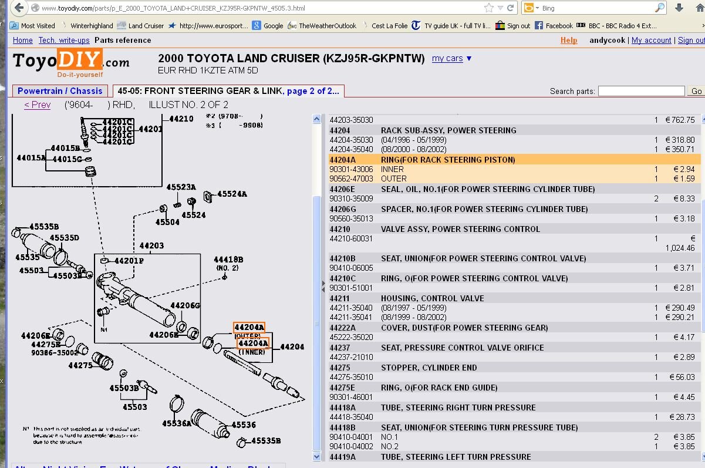This screenshot has width=705, height=468.
Task: Click the Bing search magnifier icon
Action: (660, 8)
